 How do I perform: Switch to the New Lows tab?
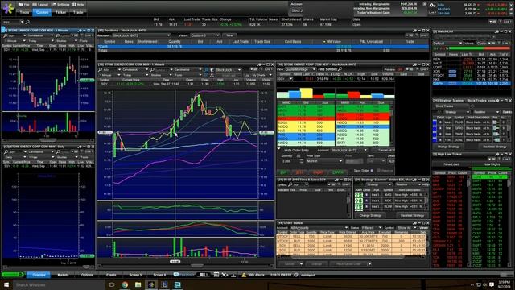(x=451, y=164)
